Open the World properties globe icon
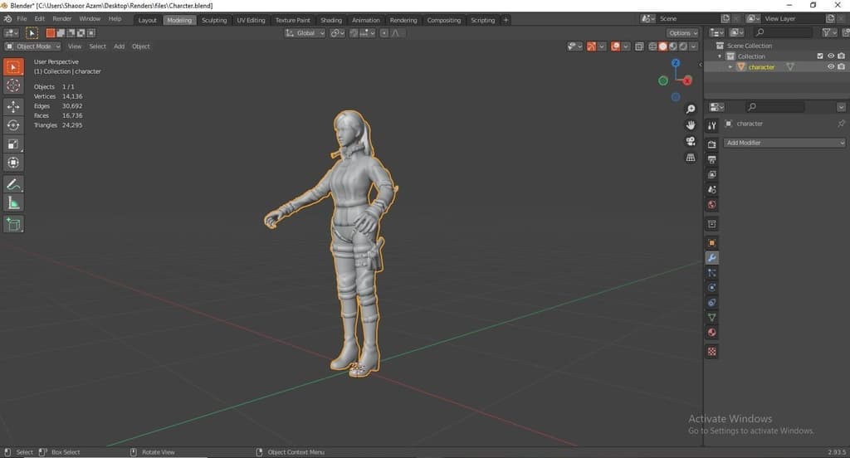This screenshot has height=458, width=850. click(x=712, y=205)
